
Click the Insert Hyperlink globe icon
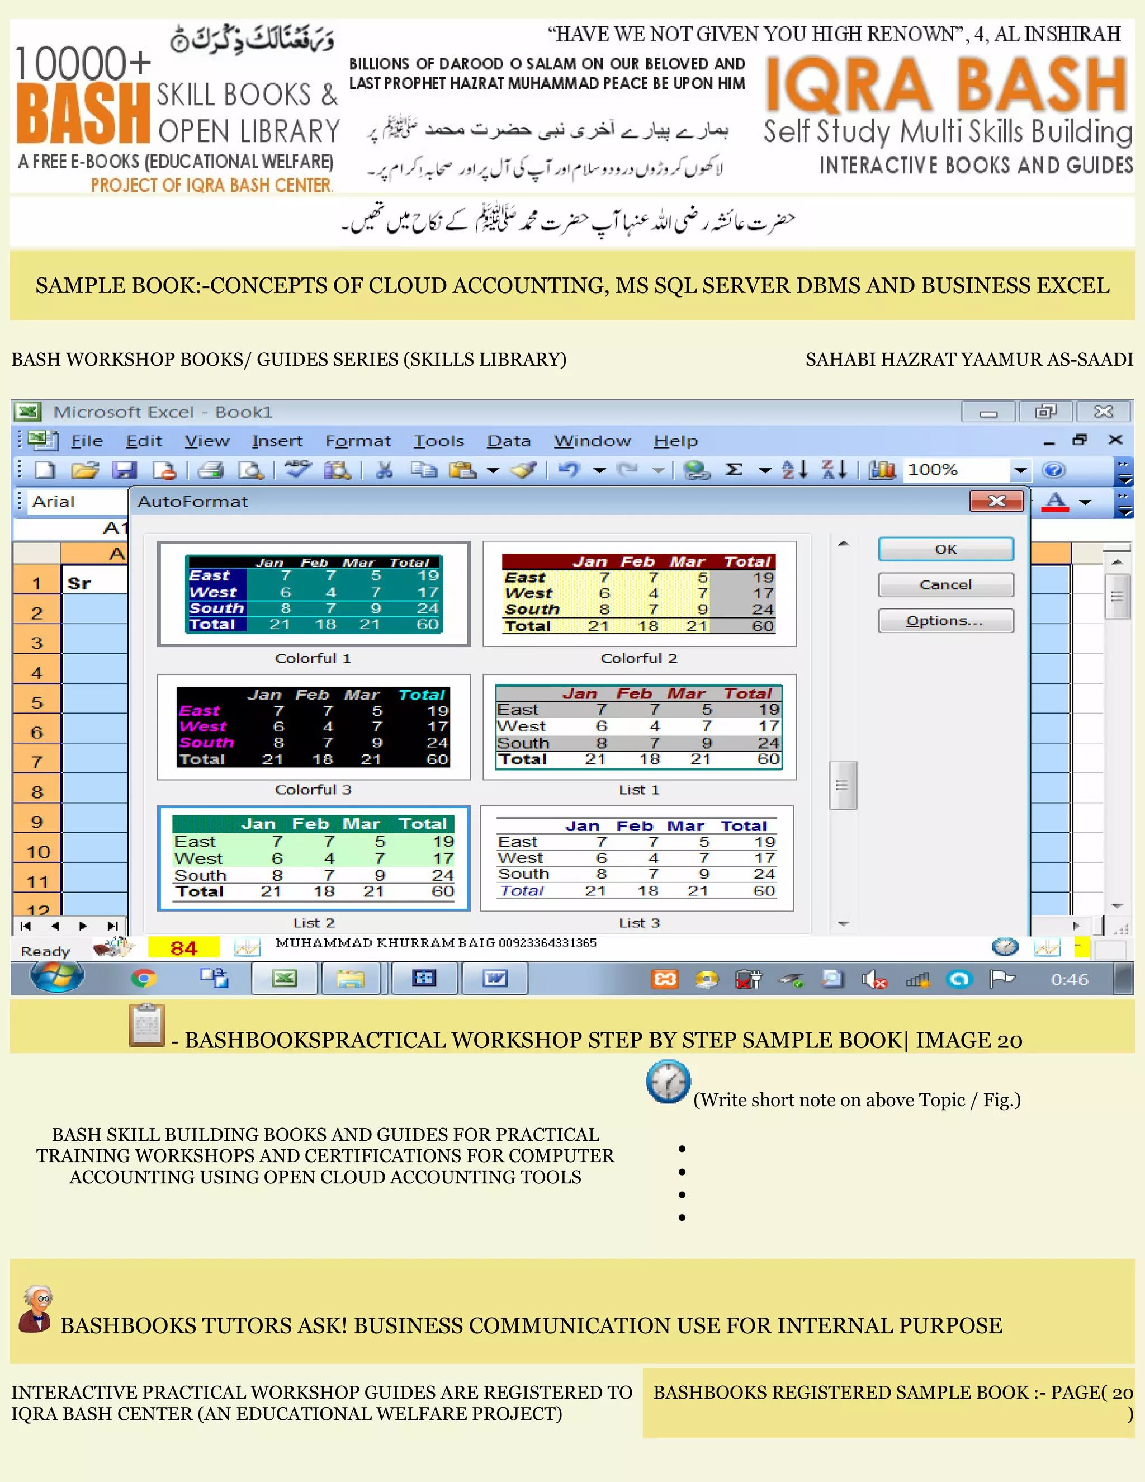[x=697, y=470]
